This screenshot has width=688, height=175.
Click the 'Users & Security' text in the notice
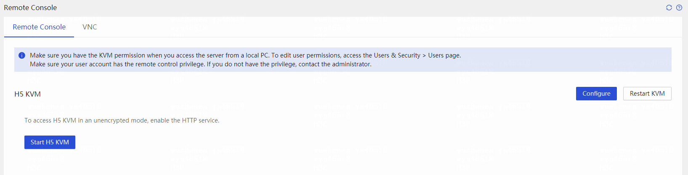[397, 55]
